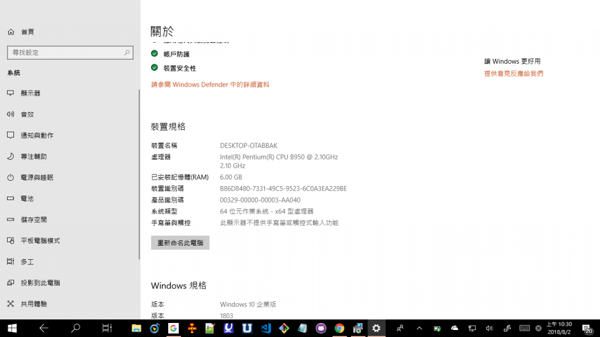Open the Google app in taskbar
This screenshot has width=600, height=337.
[173, 328]
